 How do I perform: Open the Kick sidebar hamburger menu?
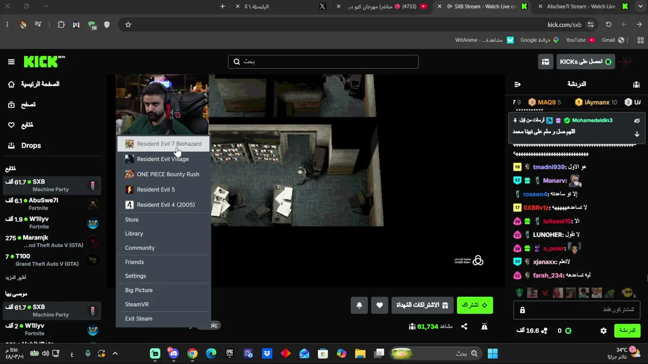(x=11, y=62)
